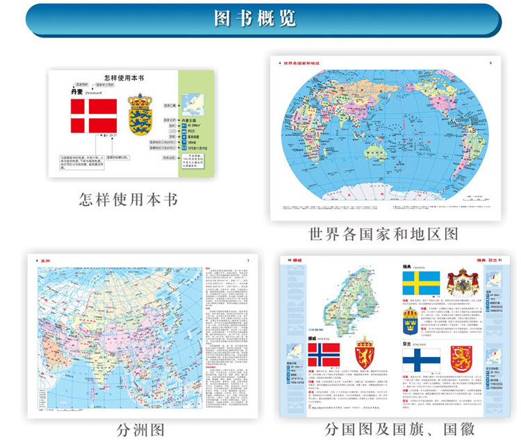Click the 丹麦王国 label in the info list
The width and height of the screenshot is (521, 444).
[x=189, y=120]
